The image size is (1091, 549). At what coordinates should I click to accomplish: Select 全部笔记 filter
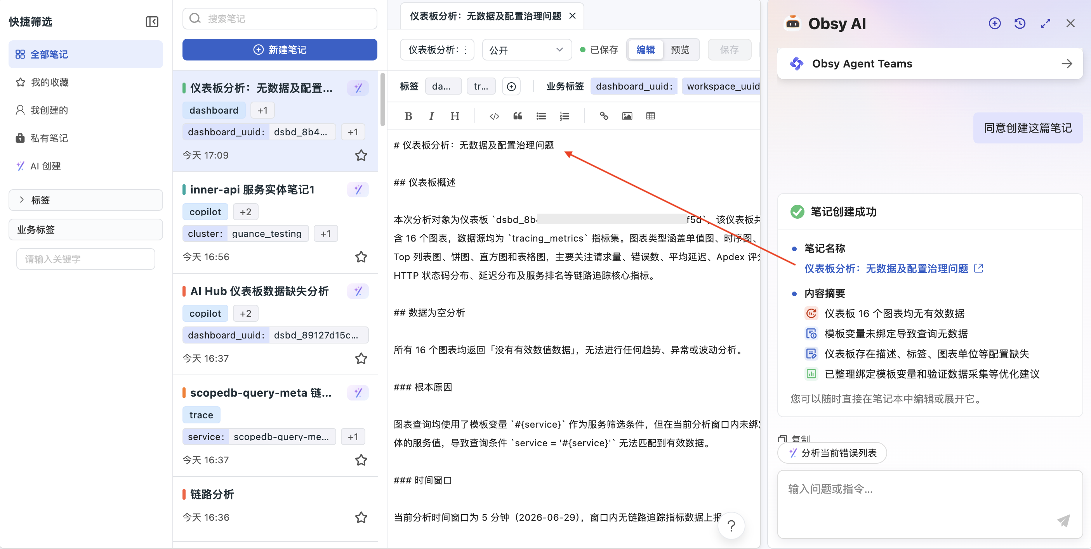[x=85, y=54]
